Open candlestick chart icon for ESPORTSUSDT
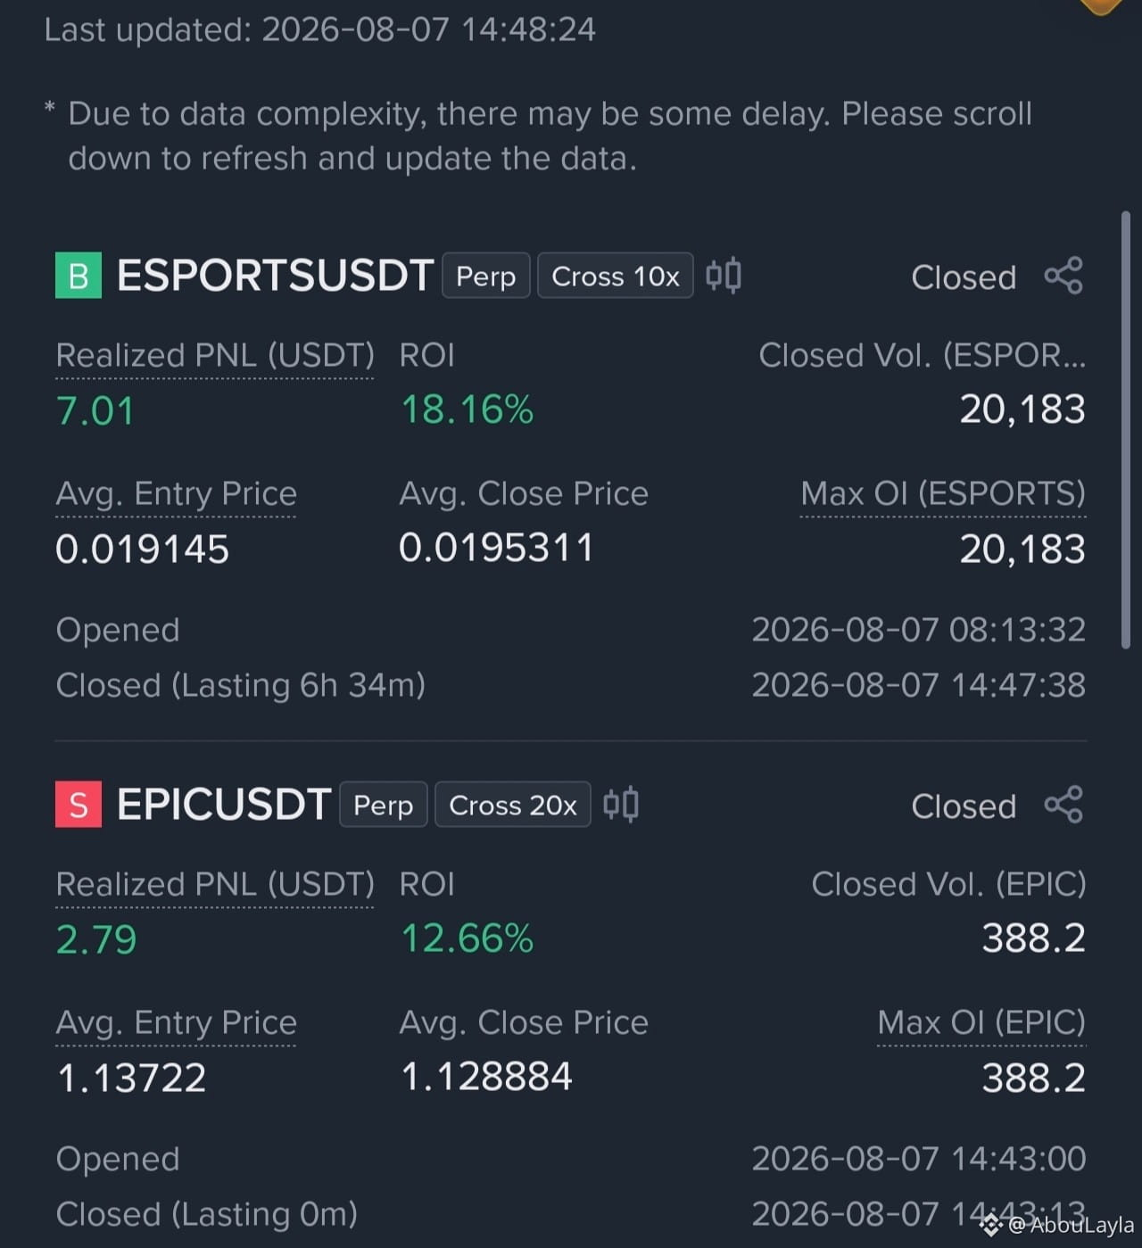Screen dimensions: 1142x1248 (724, 276)
